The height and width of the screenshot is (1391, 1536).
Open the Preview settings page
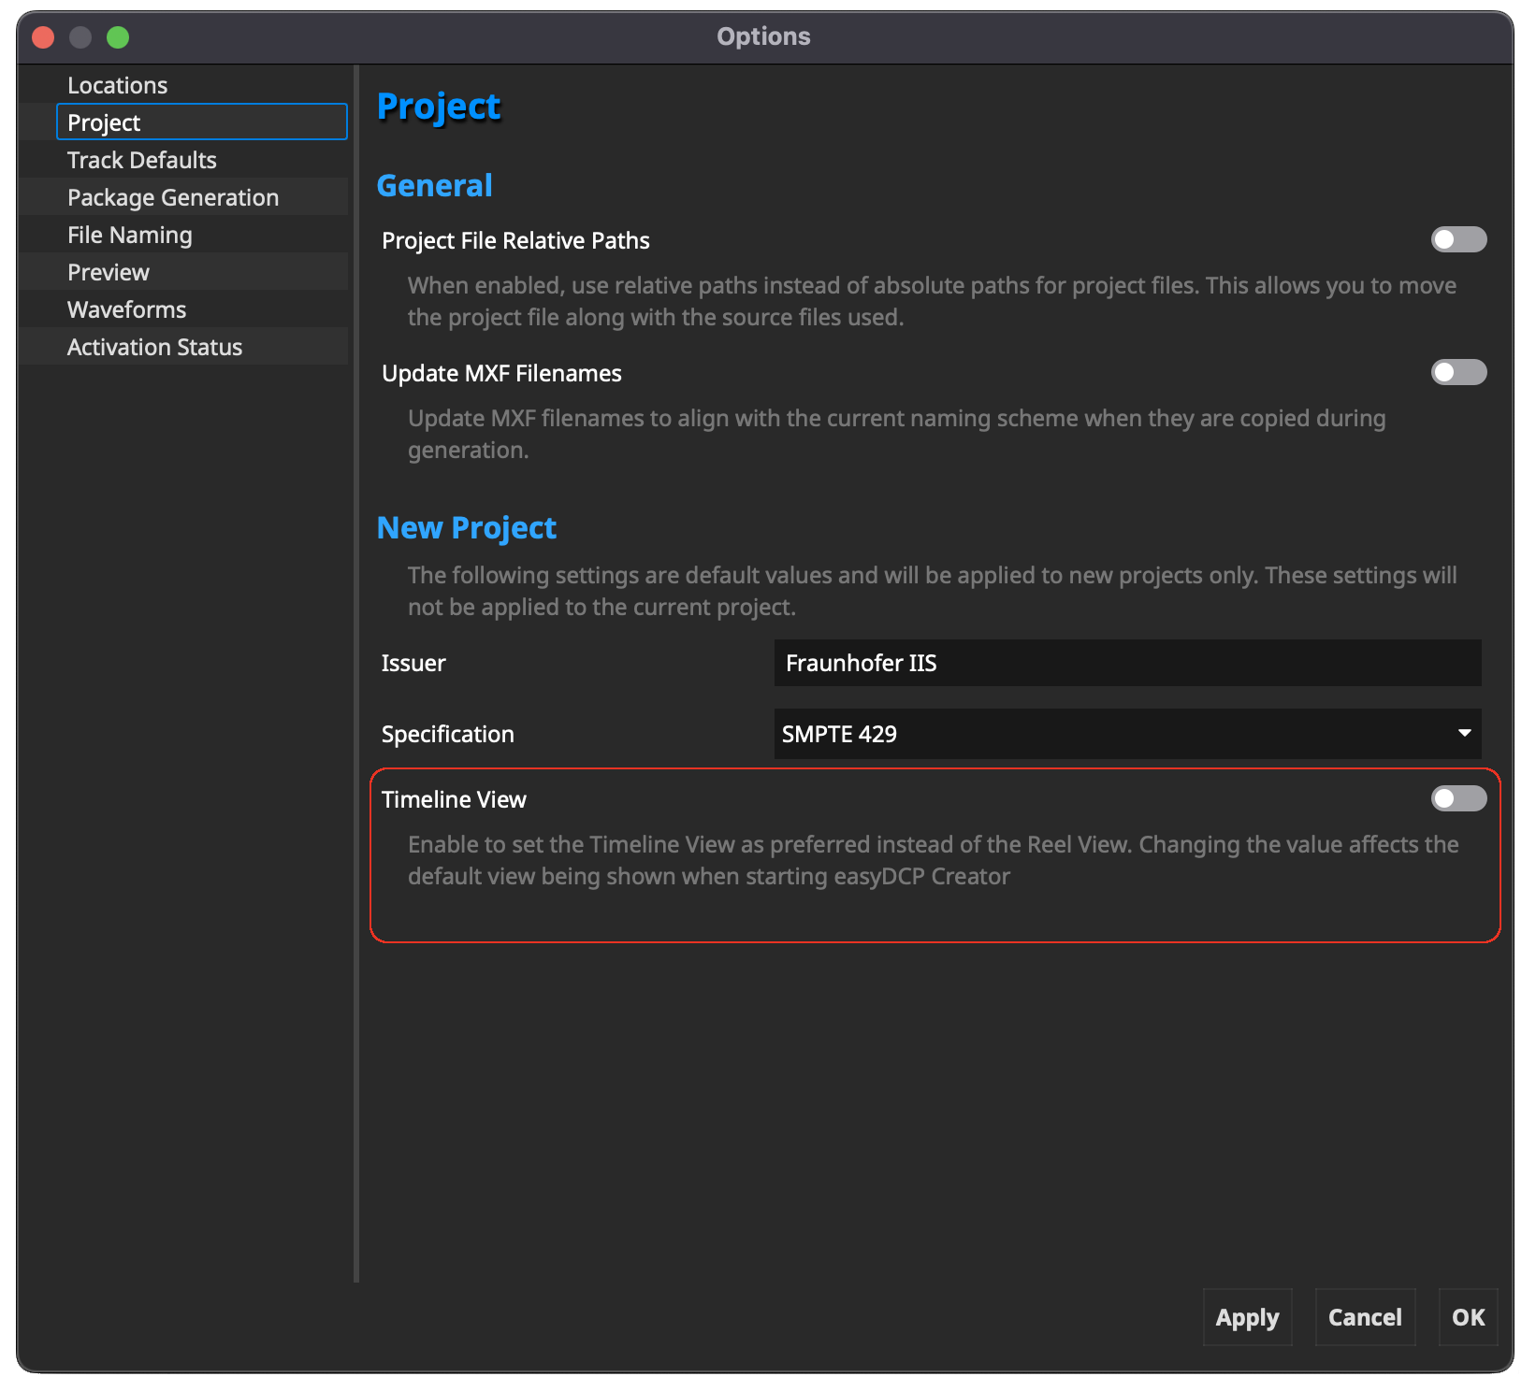pyautogui.click(x=108, y=272)
